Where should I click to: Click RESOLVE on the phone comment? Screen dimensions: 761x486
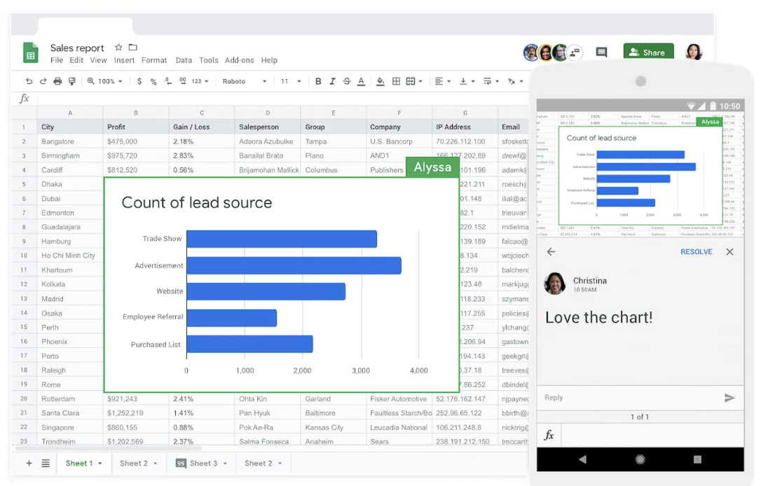pos(696,251)
